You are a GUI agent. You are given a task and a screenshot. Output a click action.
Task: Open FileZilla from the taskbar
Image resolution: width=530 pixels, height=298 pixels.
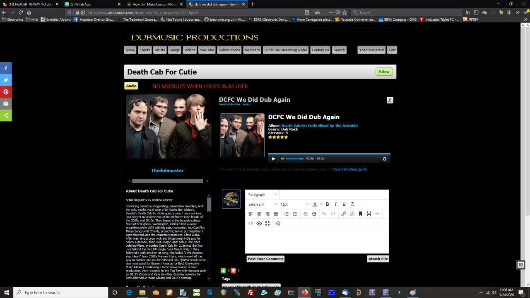[251, 293]
